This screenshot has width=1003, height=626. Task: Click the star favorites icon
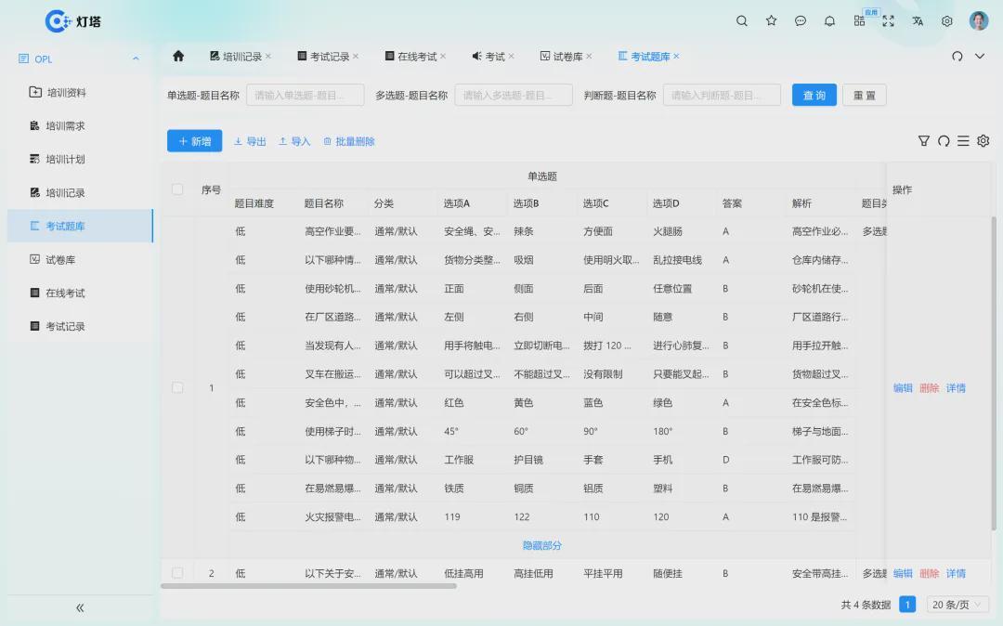[x=771, y=21]
